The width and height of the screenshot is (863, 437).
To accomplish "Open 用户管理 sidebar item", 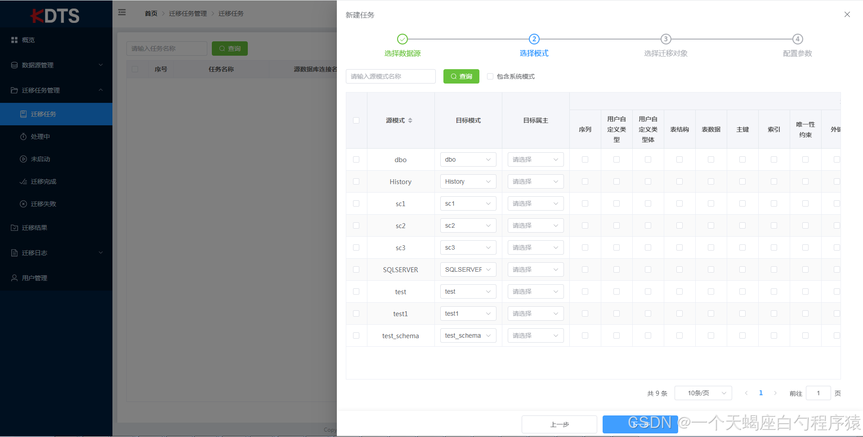I will point(56,278).
